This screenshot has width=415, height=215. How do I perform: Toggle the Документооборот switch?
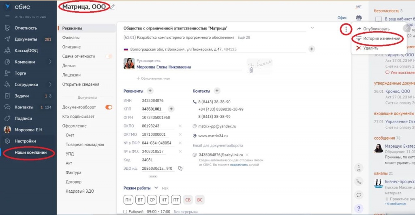(x=109, y=107)
